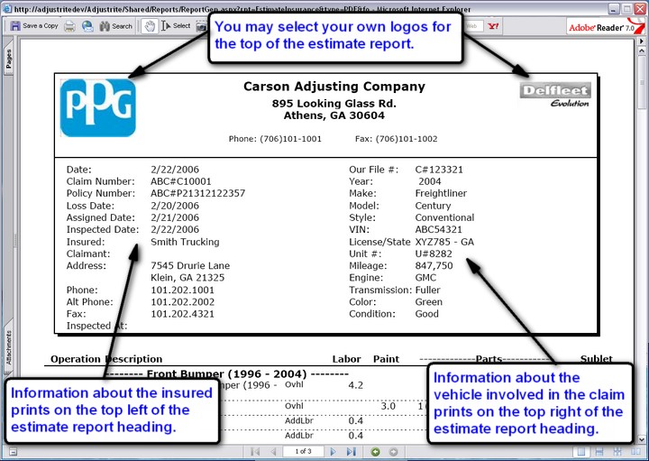This screenshot has height=461, width=649.
Task: Switch to Continuous page layout icon
Action: 599,451
